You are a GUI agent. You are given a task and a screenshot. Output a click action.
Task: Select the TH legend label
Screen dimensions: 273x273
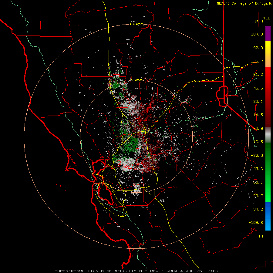[x=261, y=236]
